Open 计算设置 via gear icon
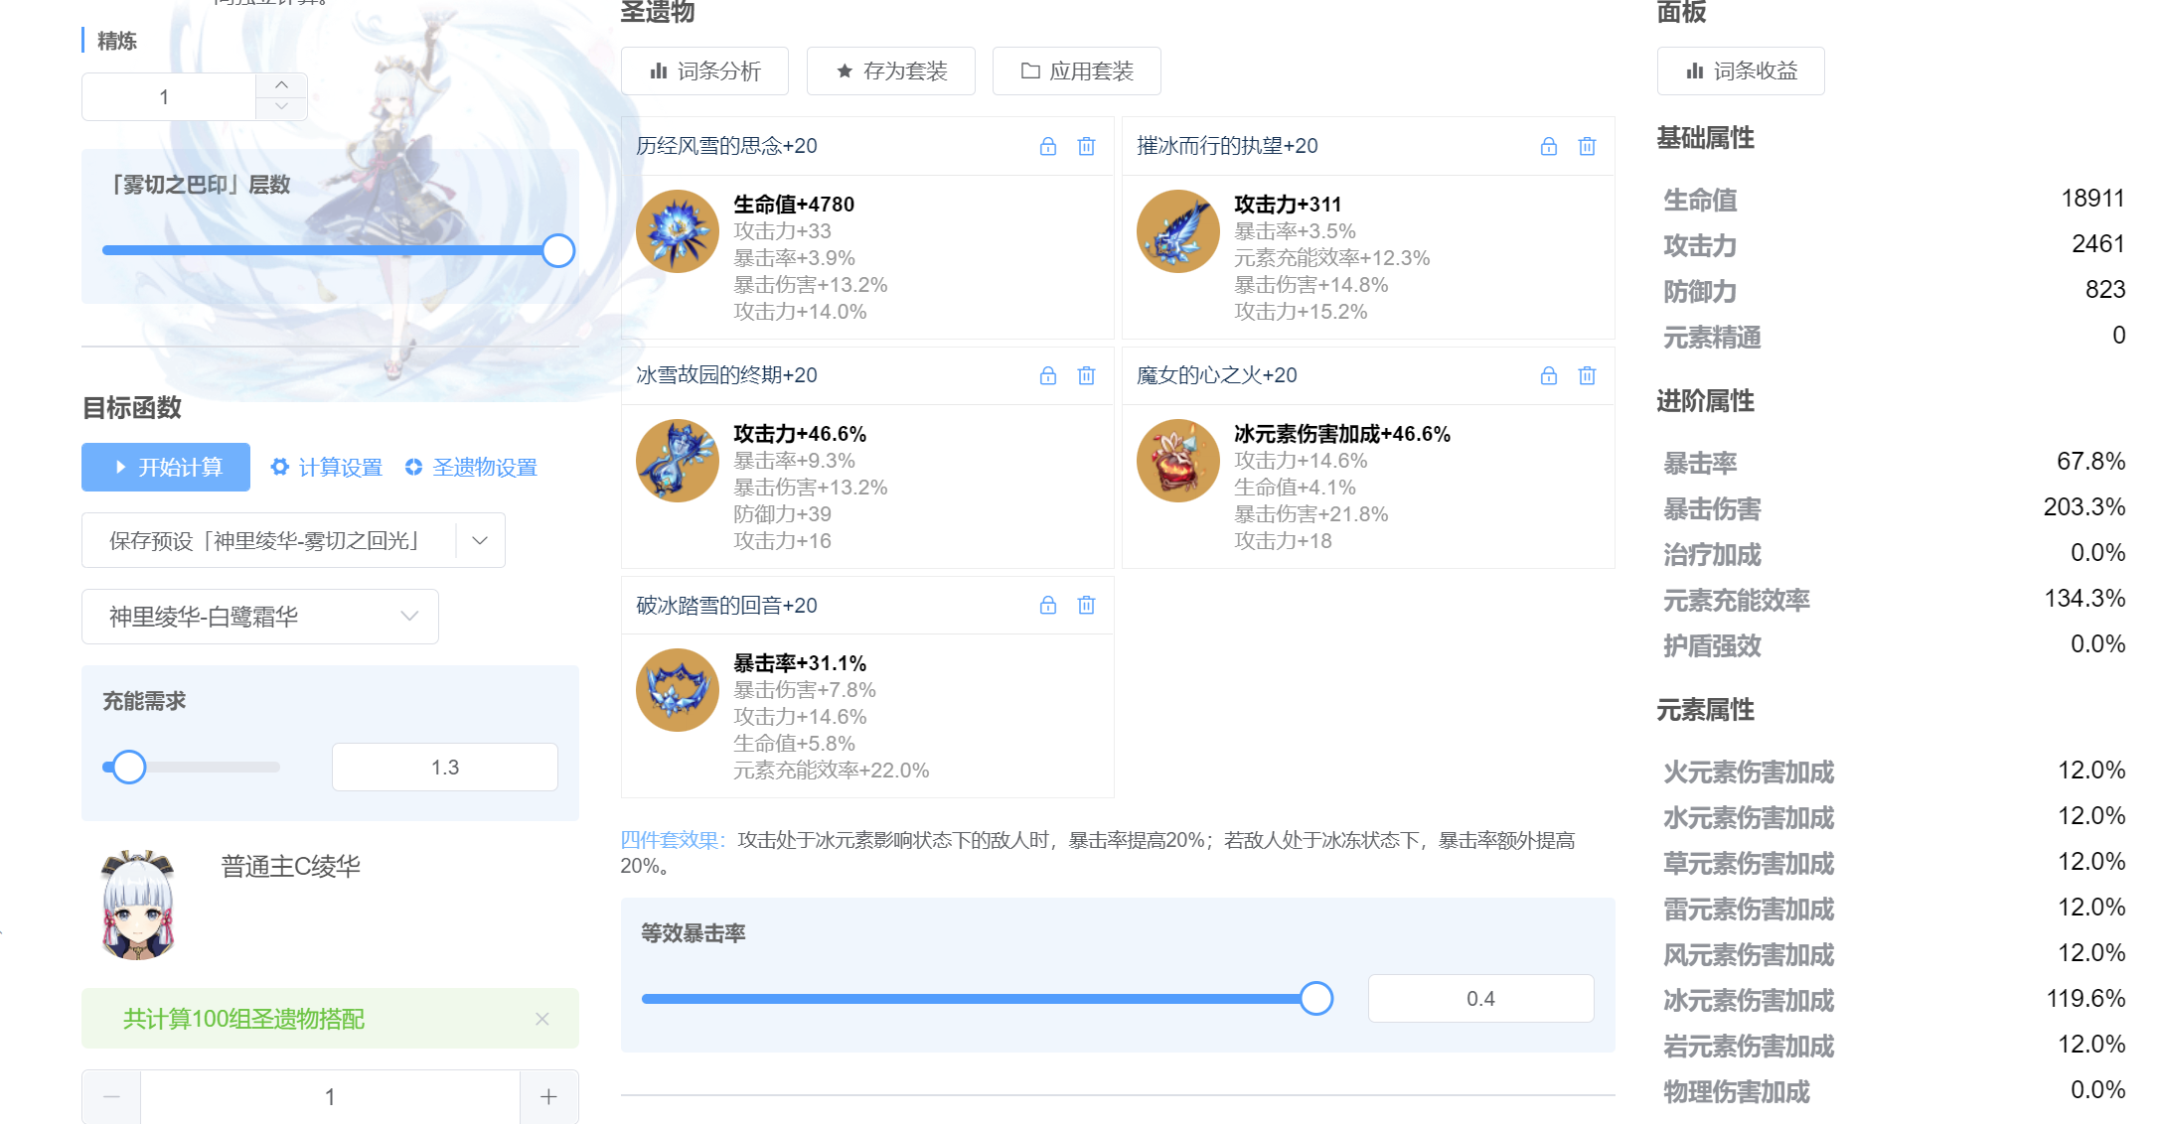 (279, 467)
